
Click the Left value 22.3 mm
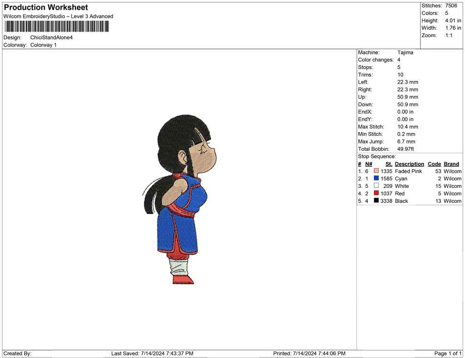(x=408, y=82)
